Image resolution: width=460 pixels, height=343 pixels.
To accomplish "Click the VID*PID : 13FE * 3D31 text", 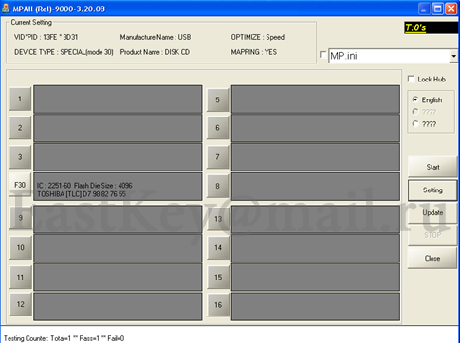I will 46,37.
